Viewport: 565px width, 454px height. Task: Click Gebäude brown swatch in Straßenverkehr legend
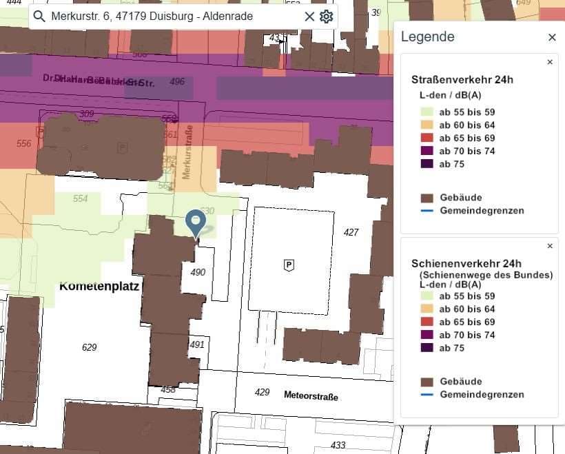click(427, 198)
